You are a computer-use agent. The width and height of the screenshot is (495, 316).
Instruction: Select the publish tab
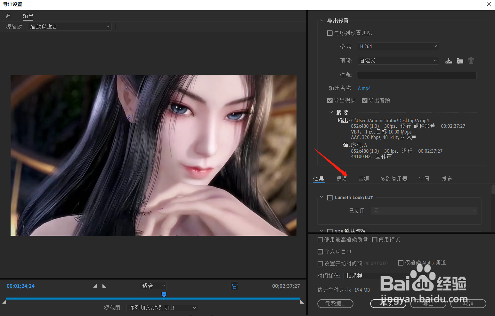(447, 179)
